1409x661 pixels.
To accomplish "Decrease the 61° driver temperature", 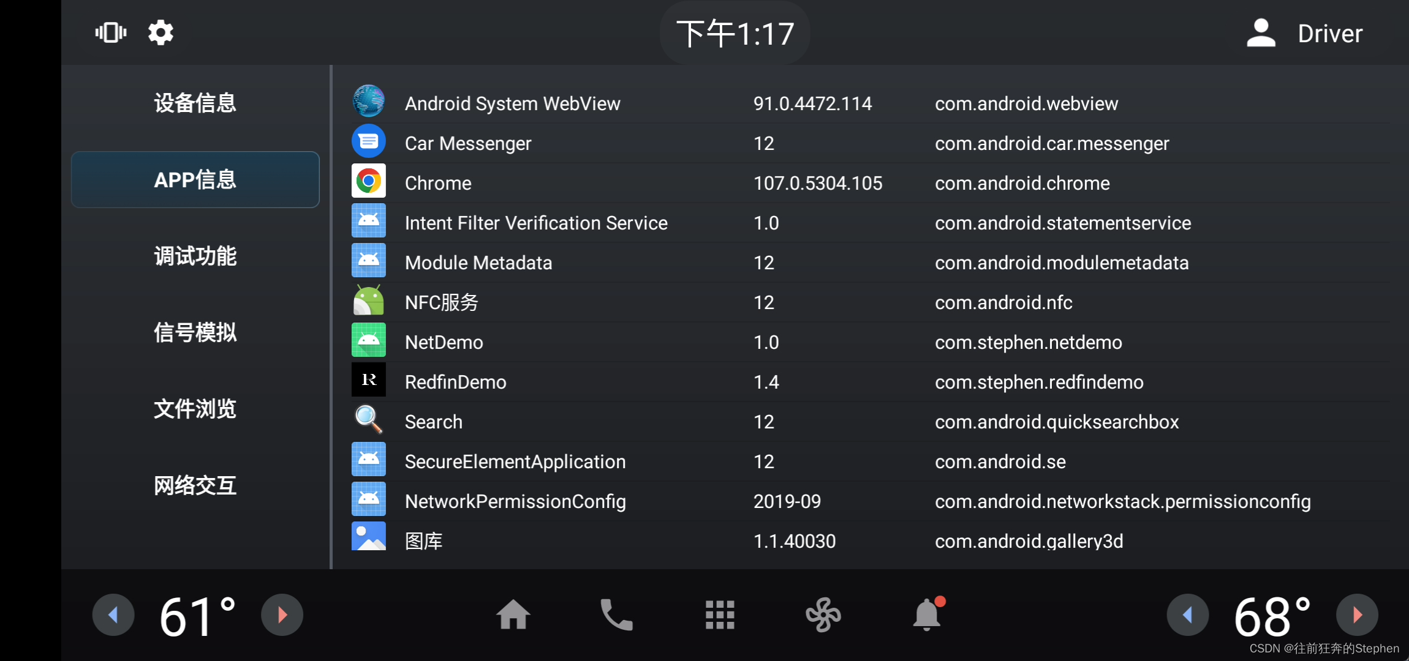I will click(113, 614).
